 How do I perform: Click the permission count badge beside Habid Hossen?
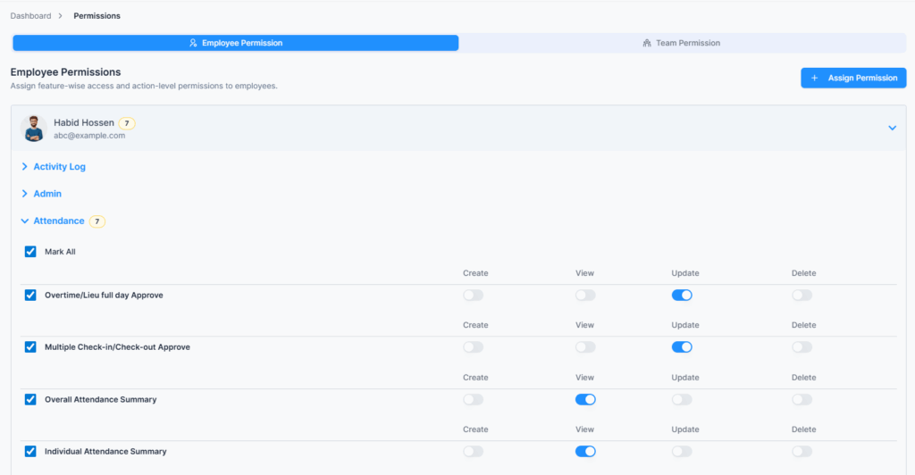127,123
